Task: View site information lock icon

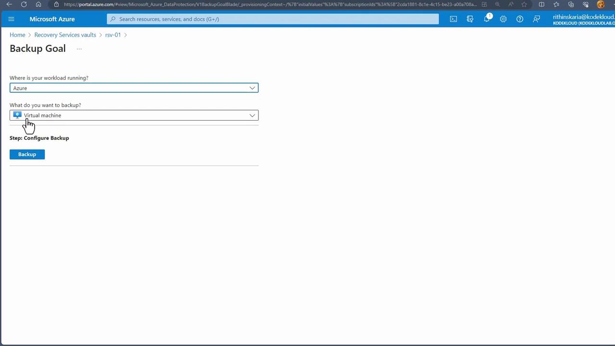Action: tap(56, 4)
